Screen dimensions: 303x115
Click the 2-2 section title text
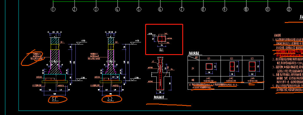click(110, 99)
